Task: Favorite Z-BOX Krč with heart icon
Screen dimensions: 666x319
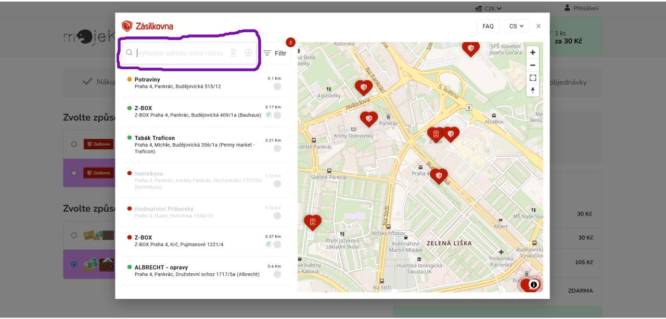Action: click(278, 244)
